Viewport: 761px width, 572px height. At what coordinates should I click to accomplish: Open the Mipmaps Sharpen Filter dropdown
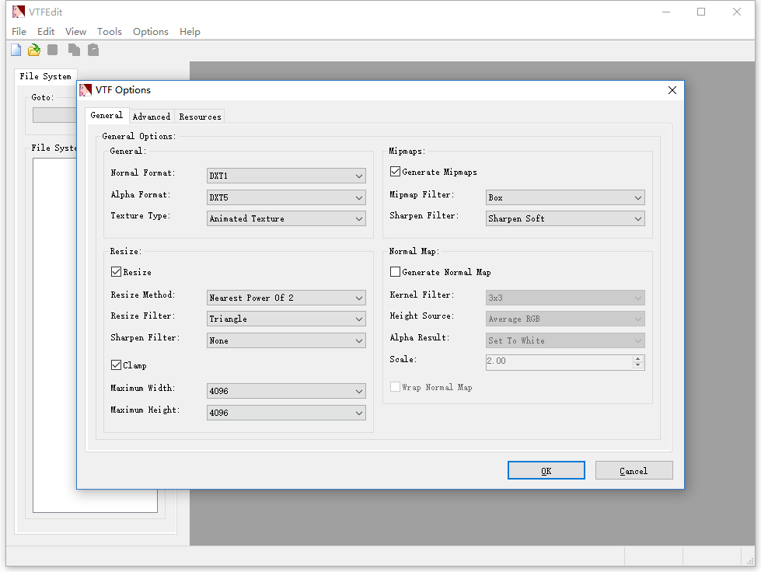pyautogui.click(x=565, y=218)
